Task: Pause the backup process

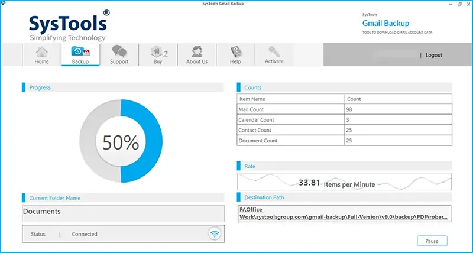Action: [432, 241]
